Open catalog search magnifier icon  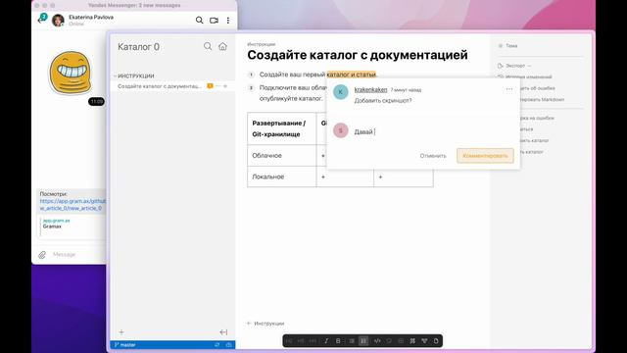pos(208,46)
